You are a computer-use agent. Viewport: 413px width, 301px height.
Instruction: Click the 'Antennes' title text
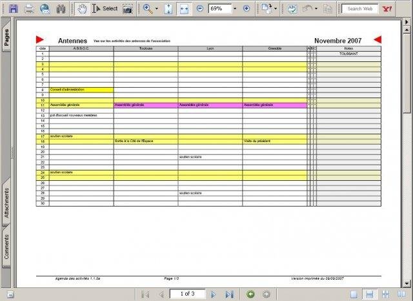tap(72, 41)
